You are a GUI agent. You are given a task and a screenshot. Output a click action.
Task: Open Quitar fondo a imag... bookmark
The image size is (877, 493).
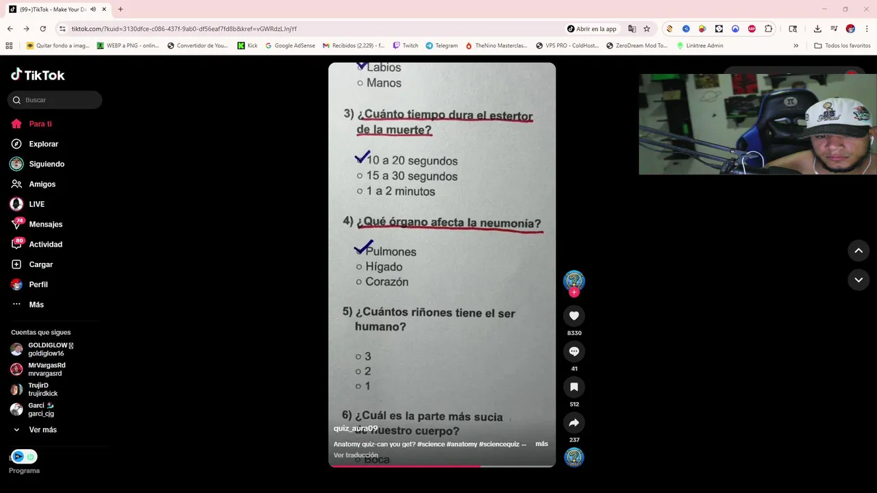tap(58, 46)
